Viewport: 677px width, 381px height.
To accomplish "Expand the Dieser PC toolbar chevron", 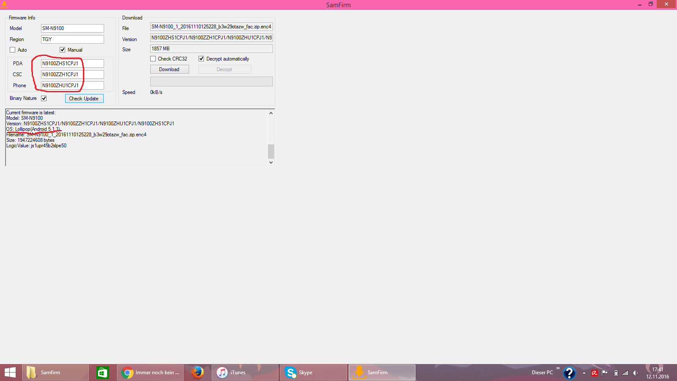I will click(x=558, y=368).
